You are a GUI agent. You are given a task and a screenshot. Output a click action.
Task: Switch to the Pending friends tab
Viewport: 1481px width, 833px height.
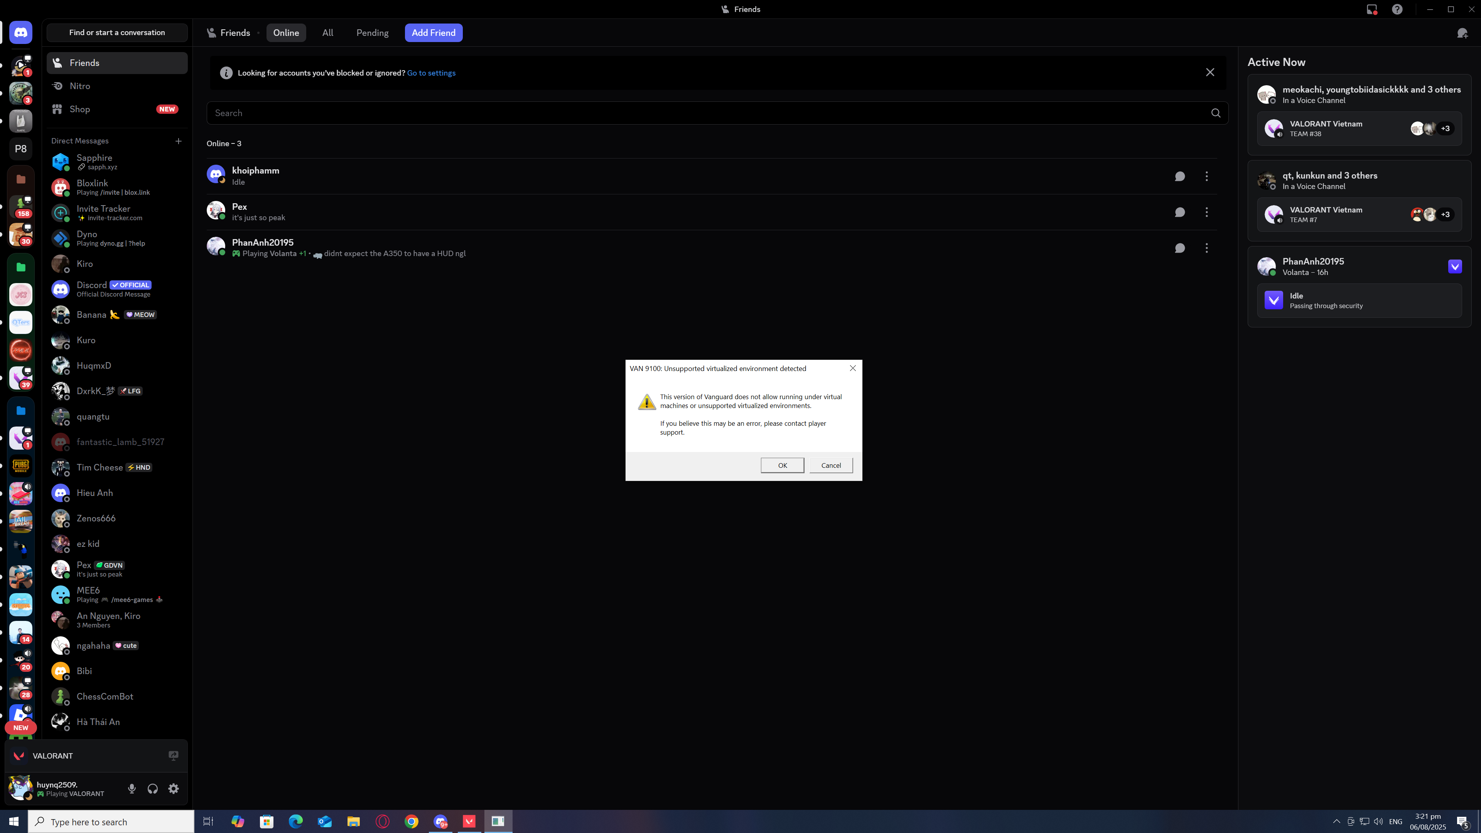click(x=373, y=33)
